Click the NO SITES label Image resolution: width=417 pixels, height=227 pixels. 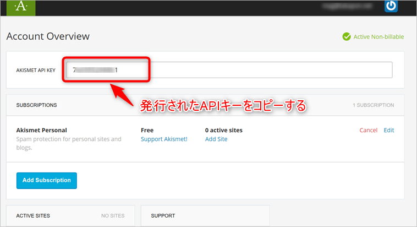[113, 216]
